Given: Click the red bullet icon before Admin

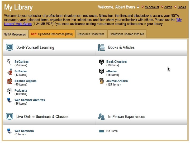Looking at the screenshot, I should point(162,7).
